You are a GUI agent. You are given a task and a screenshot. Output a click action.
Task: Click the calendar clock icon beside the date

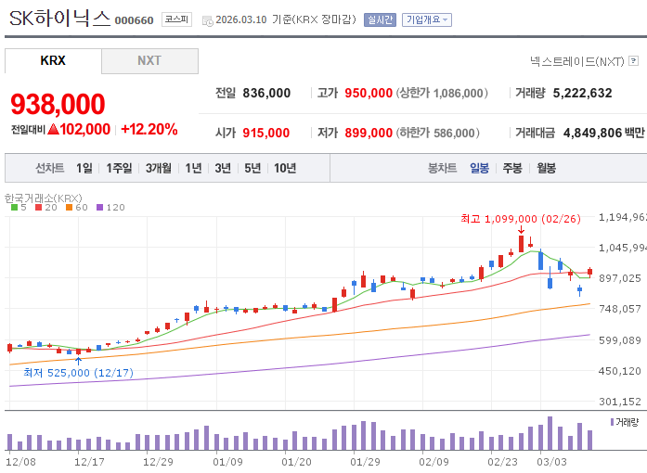[x=207, y=21]
